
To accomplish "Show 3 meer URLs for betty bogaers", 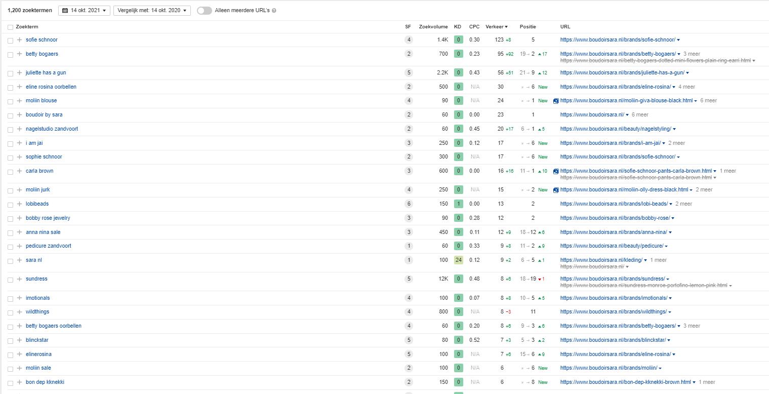I will (692, 54).
